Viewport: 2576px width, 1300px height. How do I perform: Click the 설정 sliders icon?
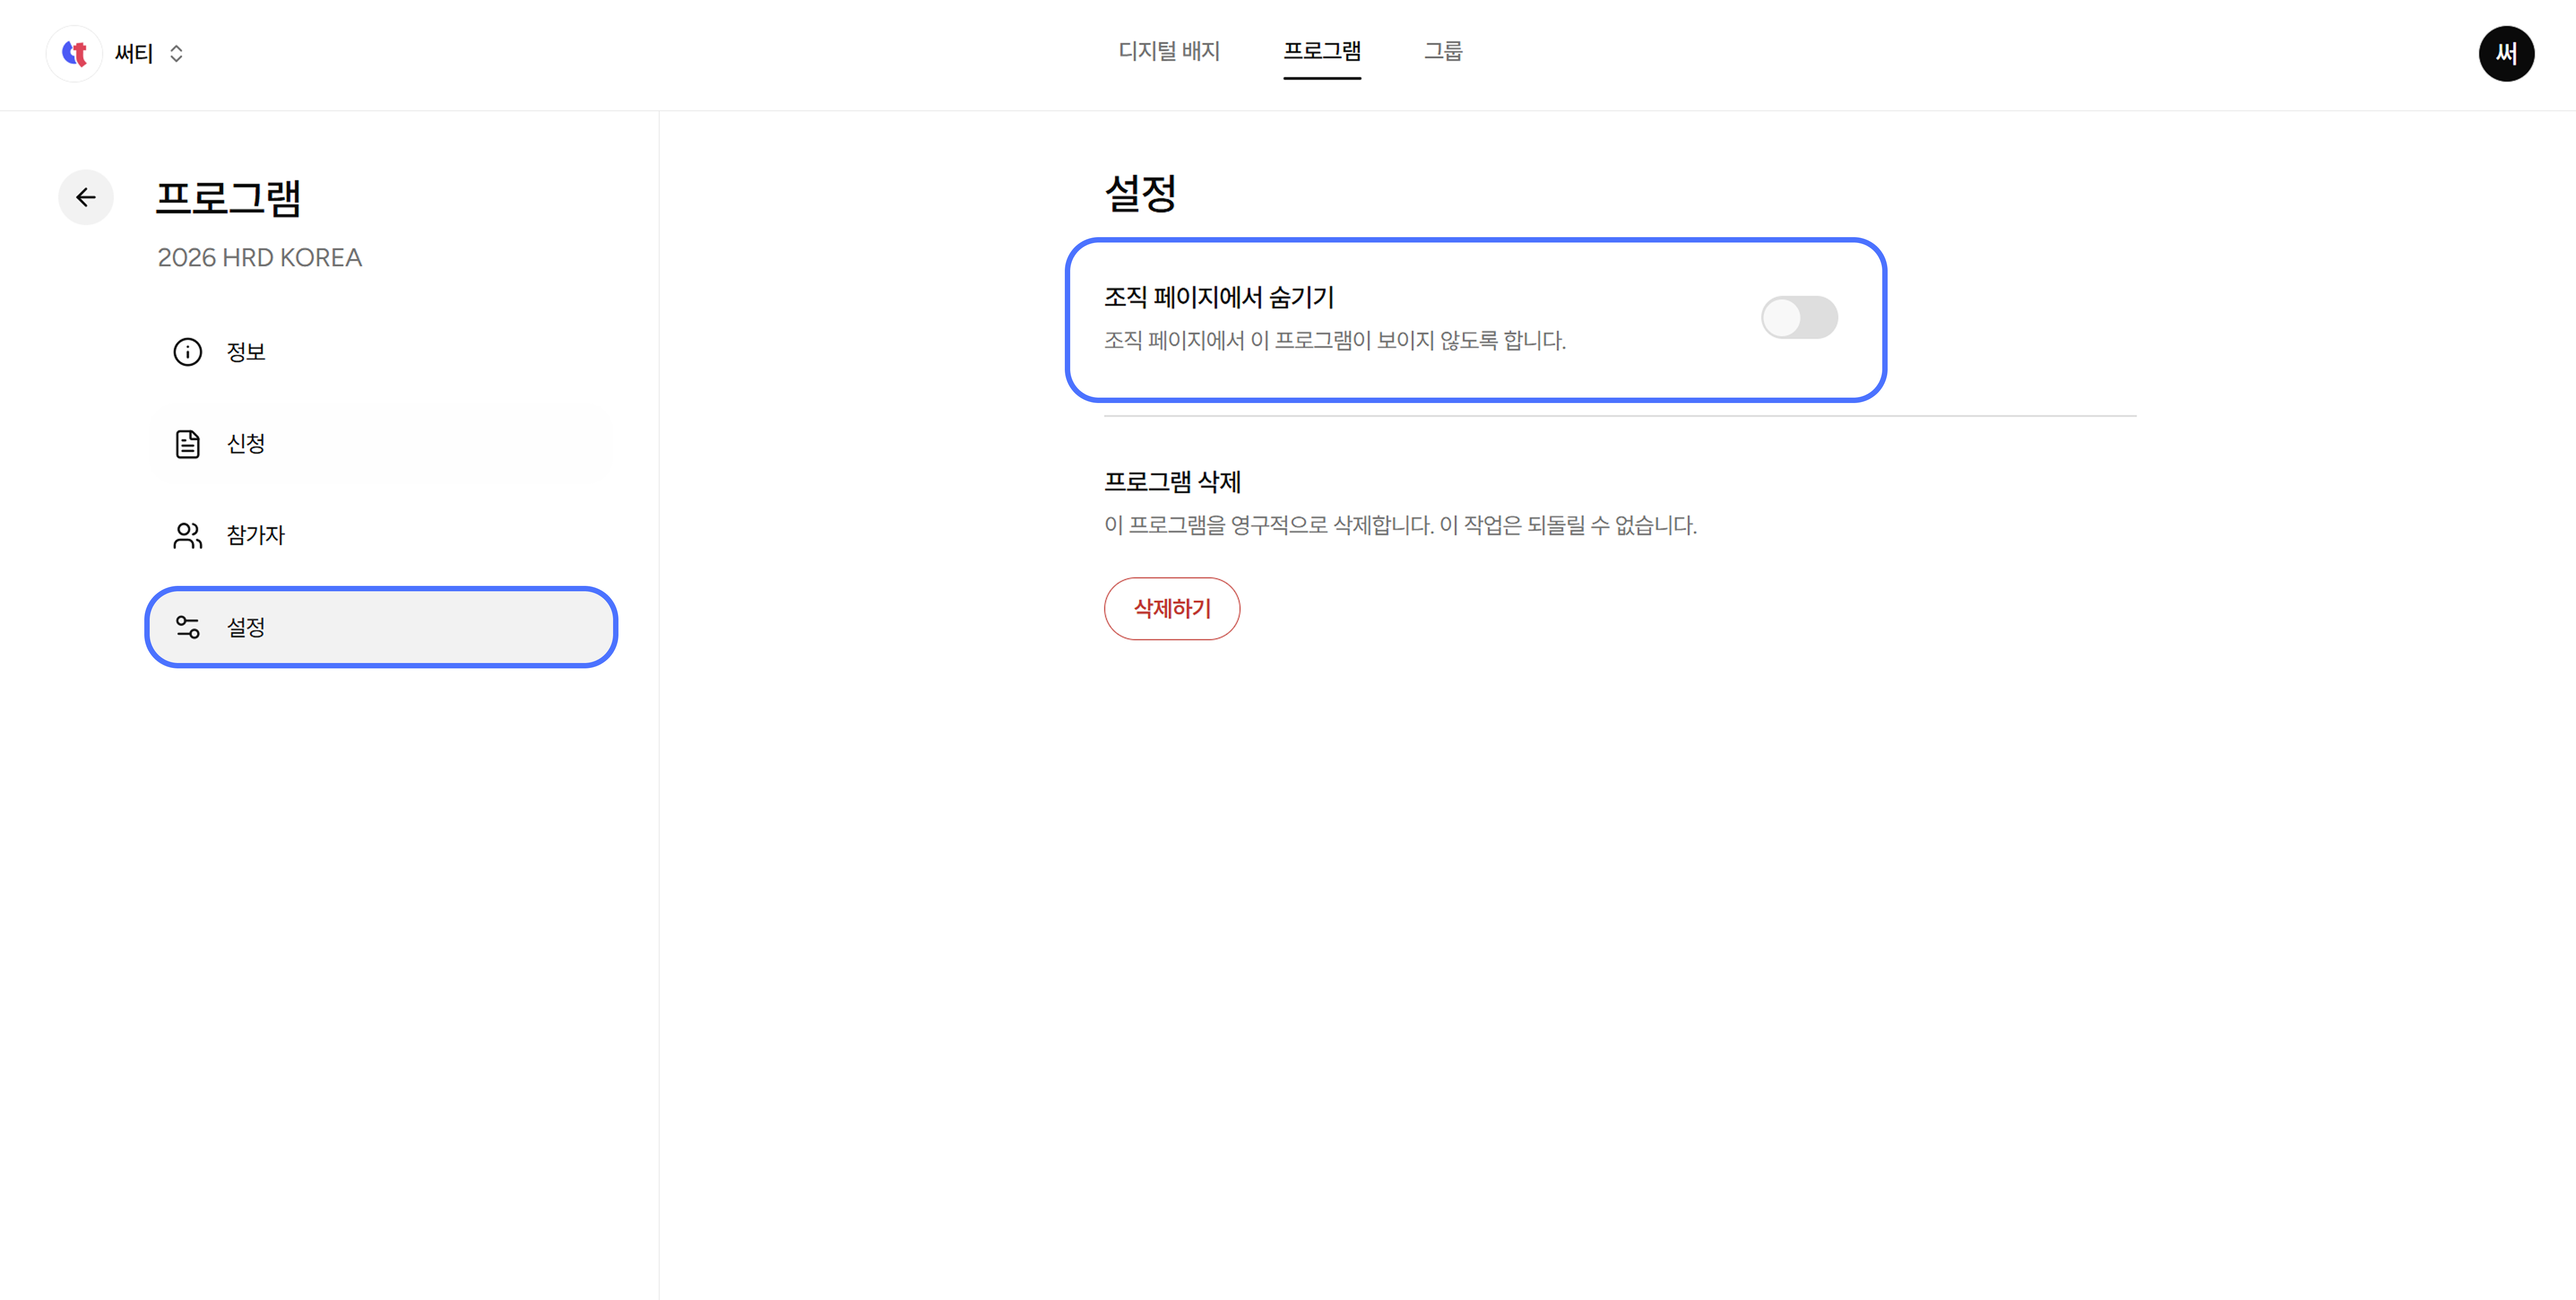(x=187, y=627)
